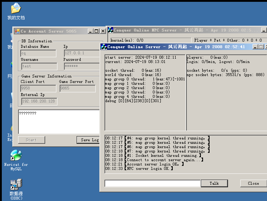Open the ODBC data sources shortcut icon
The width and height of the screenshot is (267, 201).
point(16,184)
